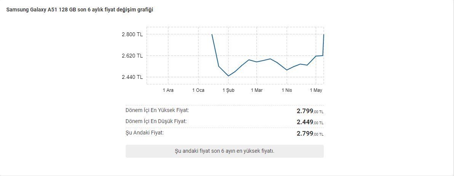Viewport: 454px width, 176px height.
Task: Click the Samsung Galaxy A51 chart title
Action: (80, 10)
